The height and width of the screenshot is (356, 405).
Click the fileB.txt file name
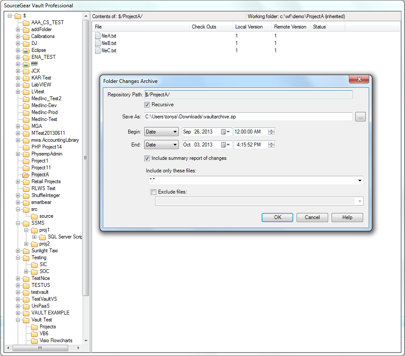click(x=109, y=43)
